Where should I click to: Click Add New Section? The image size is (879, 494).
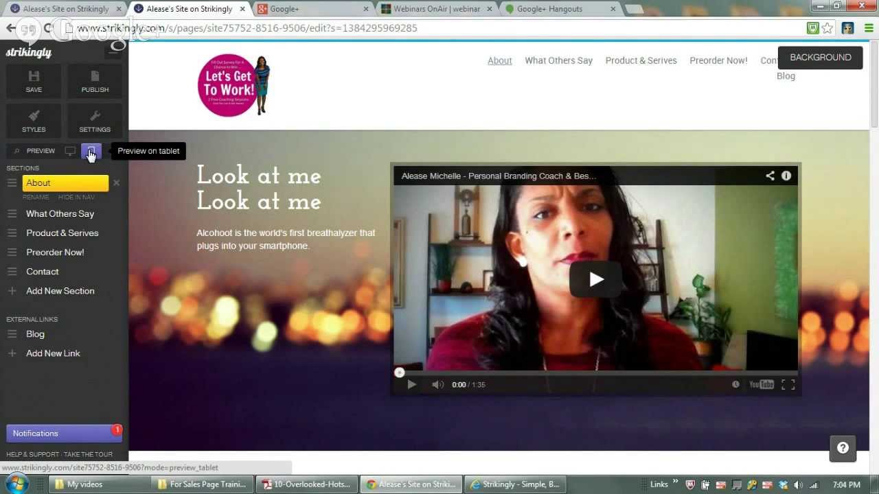[x=60, y=291]
